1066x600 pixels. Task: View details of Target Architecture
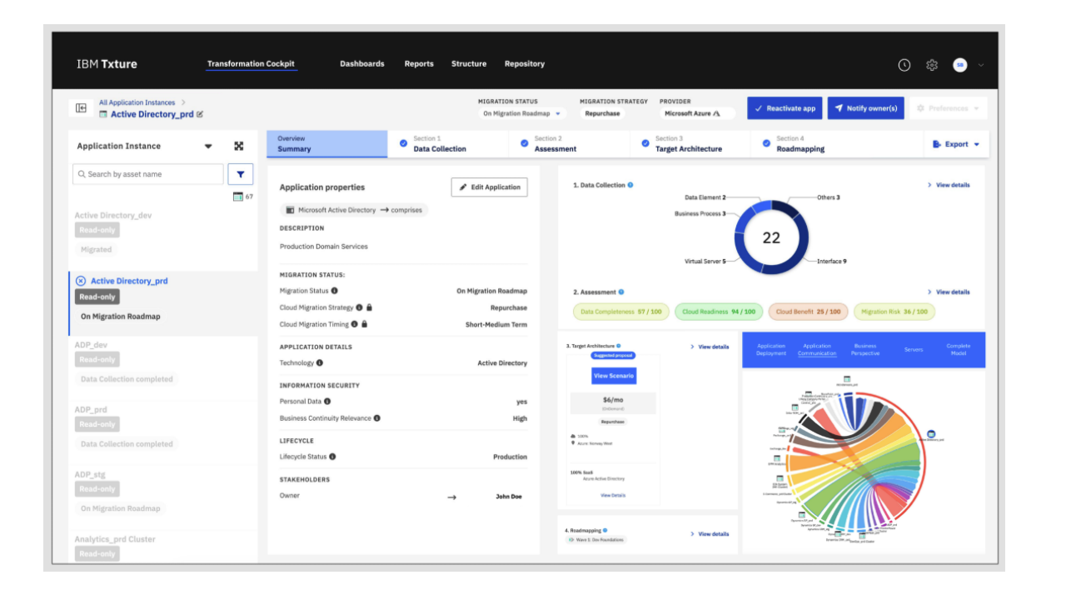710,347
